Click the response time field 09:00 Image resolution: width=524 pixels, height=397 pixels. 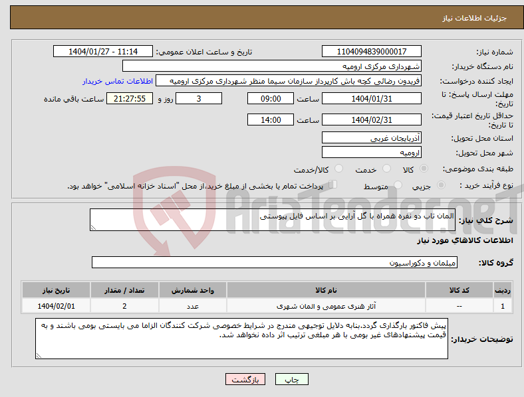271,98
